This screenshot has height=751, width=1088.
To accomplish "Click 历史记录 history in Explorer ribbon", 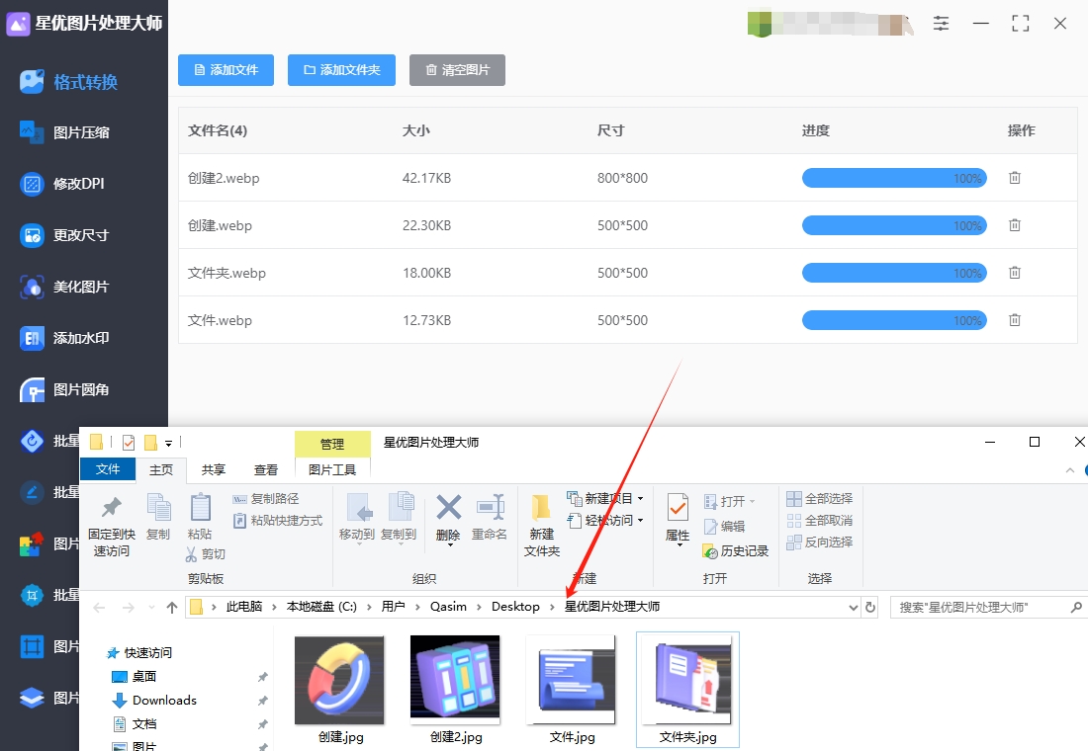I will click(736, 551).
